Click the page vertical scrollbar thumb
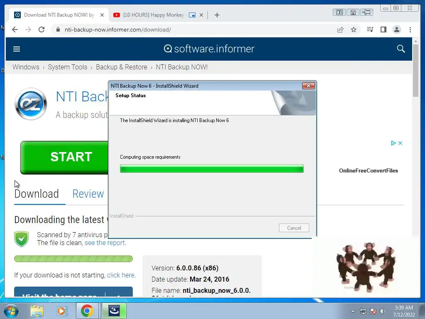This screenshot has width=425, height=319. pyautogui.click(x=415, y=70)
